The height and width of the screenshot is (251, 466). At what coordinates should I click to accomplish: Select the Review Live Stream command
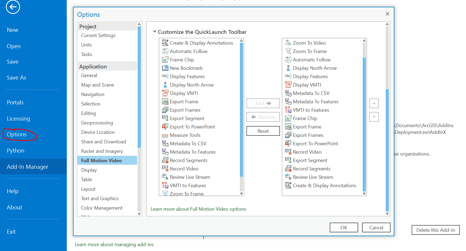click(x=190, y=177)
